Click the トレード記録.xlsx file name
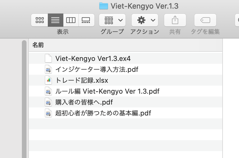 pos(82,80)
